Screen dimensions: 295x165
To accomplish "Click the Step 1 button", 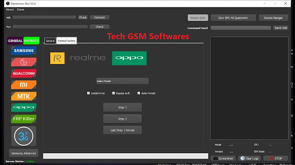I will coord(123,107).
